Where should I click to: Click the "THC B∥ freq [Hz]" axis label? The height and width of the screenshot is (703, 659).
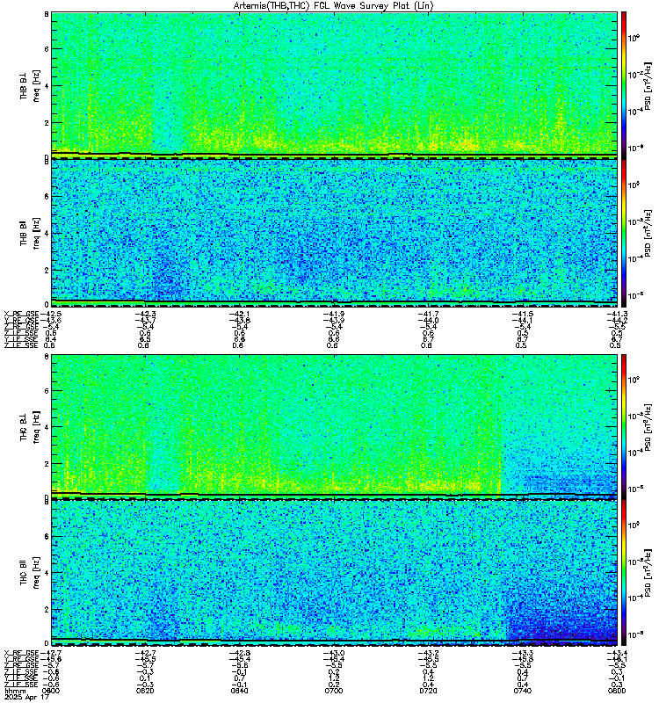pos(30,573)
